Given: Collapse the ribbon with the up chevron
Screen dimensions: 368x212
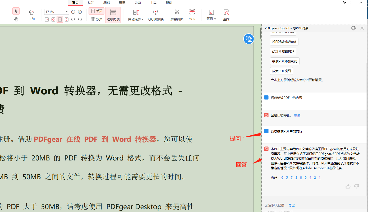Looking at the screenshot, I should point(361,2).
